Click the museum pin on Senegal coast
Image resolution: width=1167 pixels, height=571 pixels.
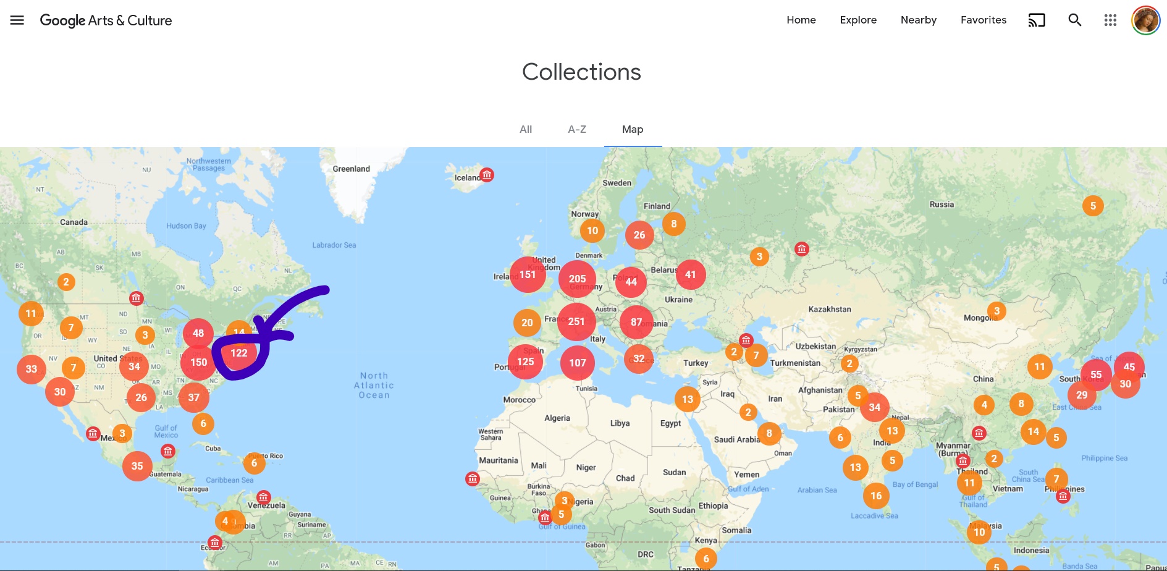tap(473, 479)
